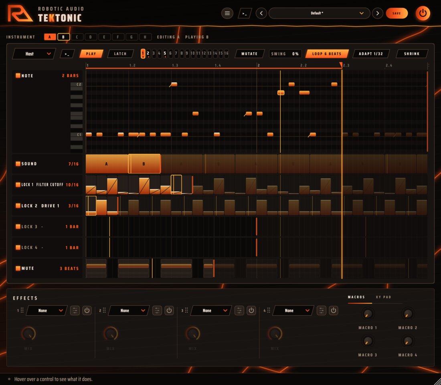
Task: Toggle the PLAY button
Action: pos(91,54)
